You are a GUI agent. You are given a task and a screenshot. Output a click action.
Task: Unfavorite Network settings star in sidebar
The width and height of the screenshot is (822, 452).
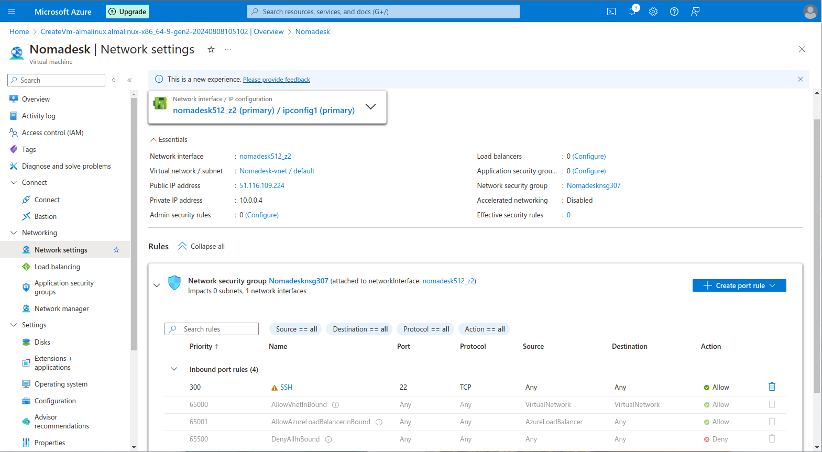point(116,250)
